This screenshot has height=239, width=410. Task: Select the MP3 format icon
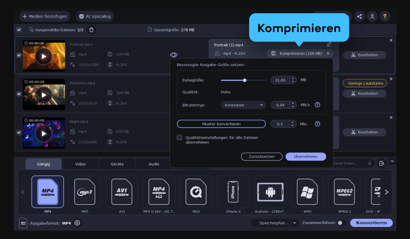point(85,192)
